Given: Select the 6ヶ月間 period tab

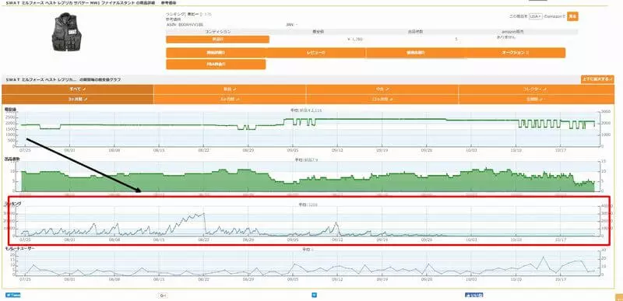Looking at the screenshot, I should [230, 99].
